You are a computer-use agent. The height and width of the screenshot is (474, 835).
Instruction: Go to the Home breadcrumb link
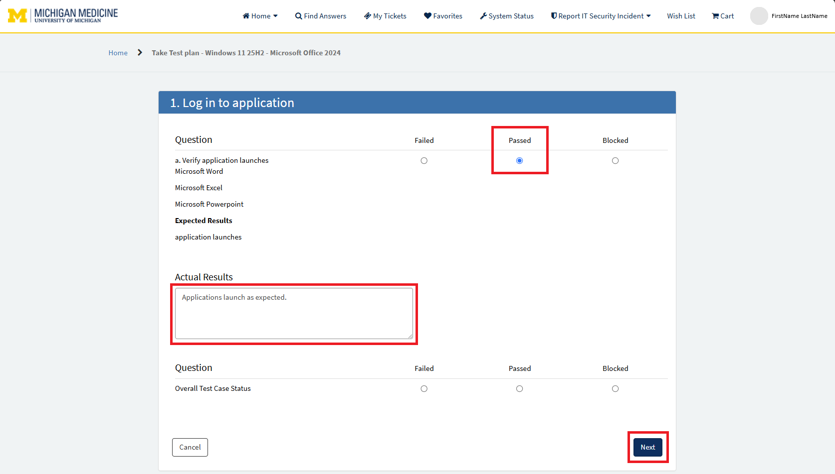click(118, 53)
